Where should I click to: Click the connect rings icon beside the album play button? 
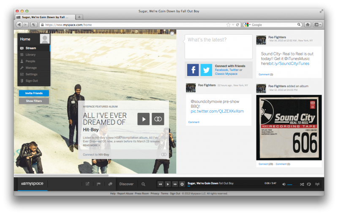click(158, 119)
